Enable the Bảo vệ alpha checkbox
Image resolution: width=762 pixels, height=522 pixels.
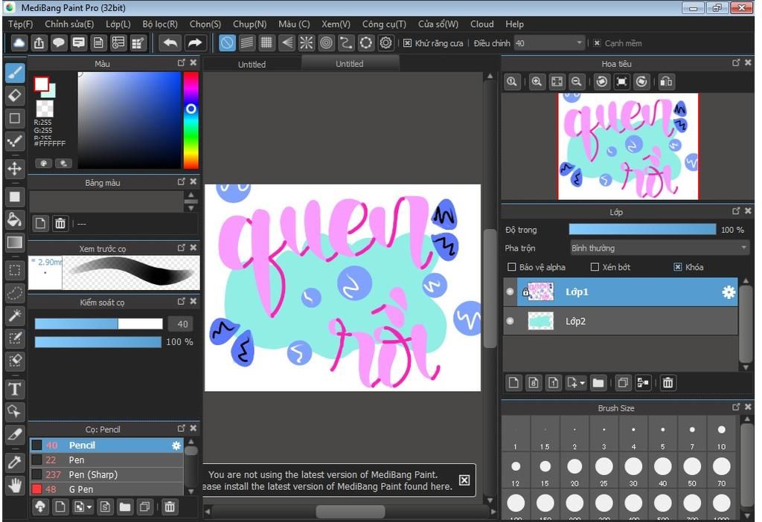511,267
